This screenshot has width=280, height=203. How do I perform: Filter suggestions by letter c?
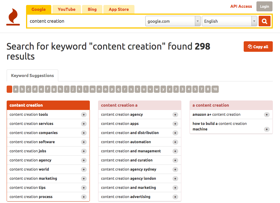click(29, 89)
